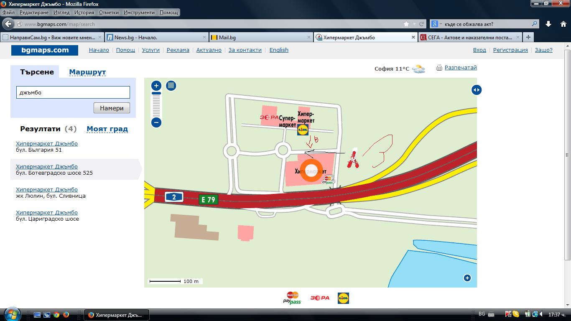Open Skype tray icon
Image resolution: width=571 pixels, height=321 pixels.
[516, 314]
